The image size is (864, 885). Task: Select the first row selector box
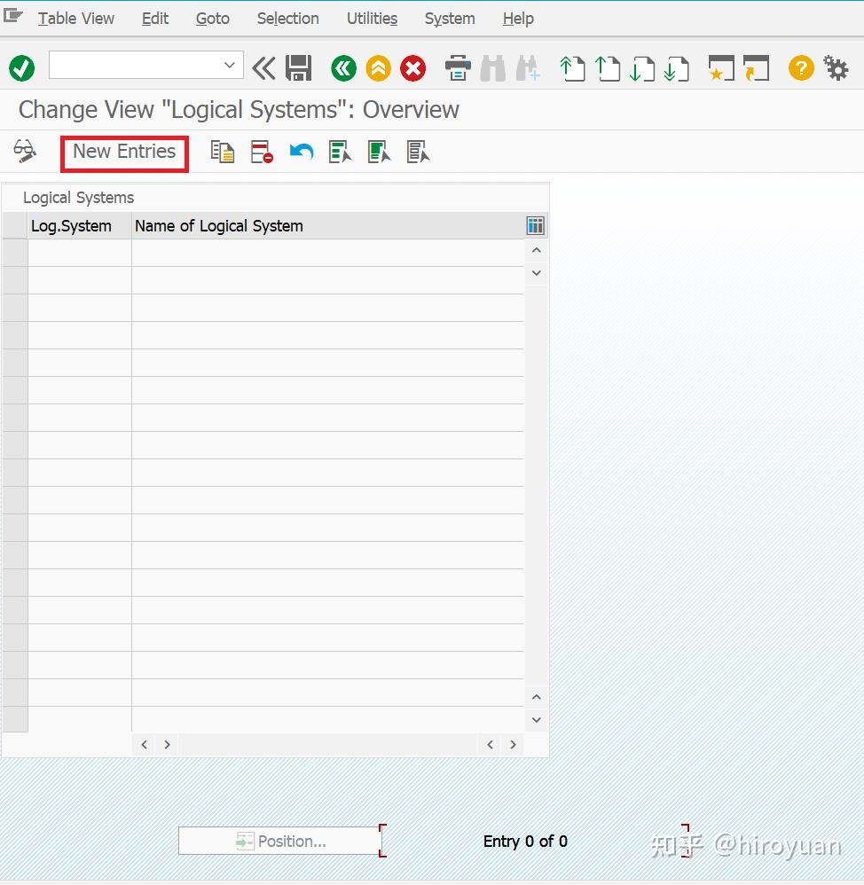[15, 253]
